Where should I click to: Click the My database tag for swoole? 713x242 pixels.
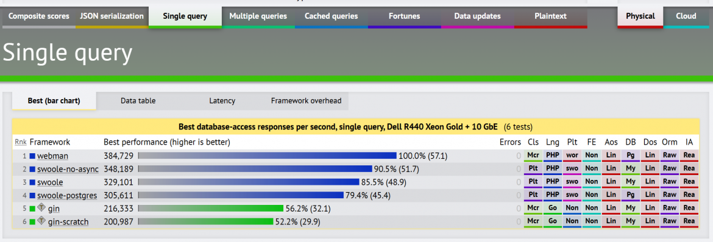(x=631, y=182)
